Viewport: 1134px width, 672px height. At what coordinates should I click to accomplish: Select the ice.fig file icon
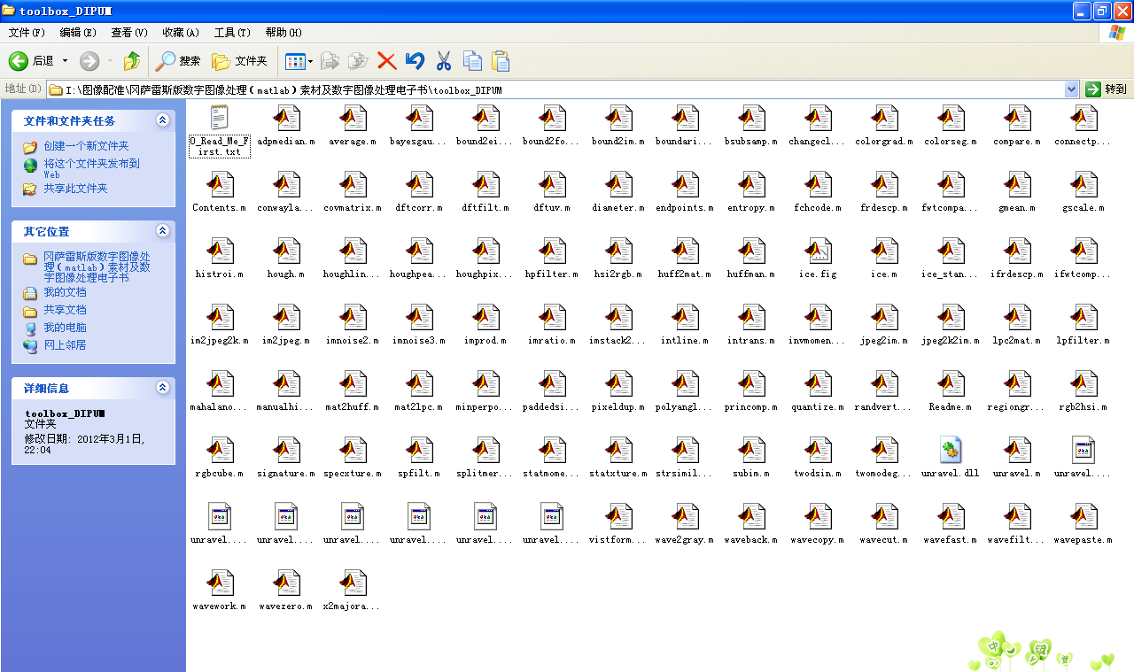(818, 253)
